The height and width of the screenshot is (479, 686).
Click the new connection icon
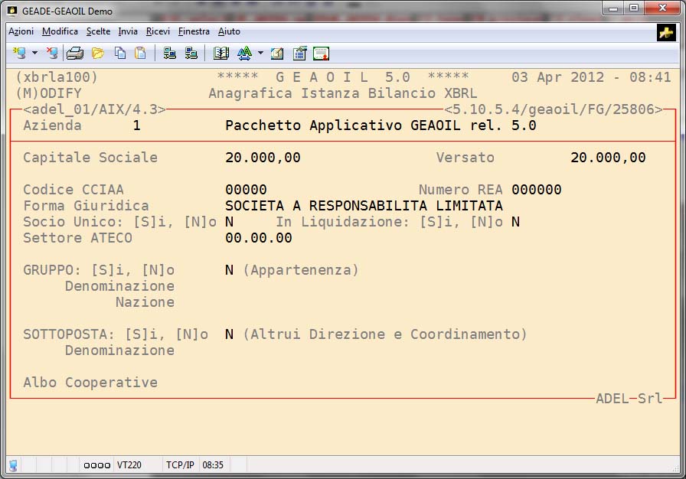pyautogui.click(x=19, y=54)
